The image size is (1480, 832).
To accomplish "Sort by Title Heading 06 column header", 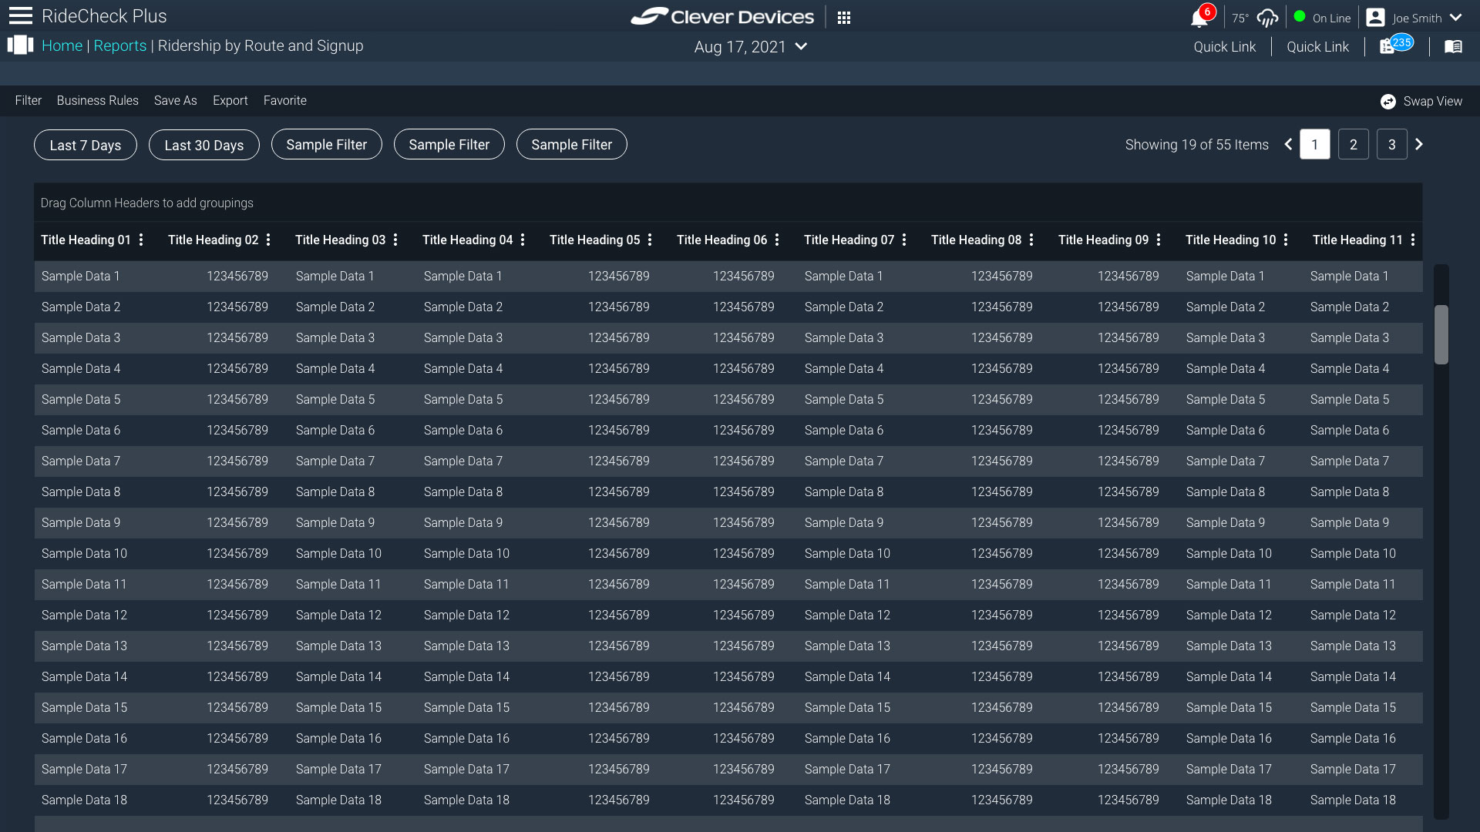I will [x=721, y=240].
